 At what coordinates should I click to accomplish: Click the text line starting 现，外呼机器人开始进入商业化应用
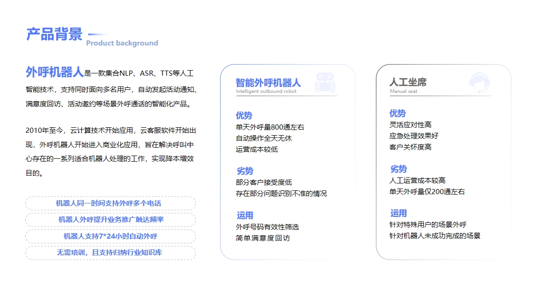coord(110,145)
